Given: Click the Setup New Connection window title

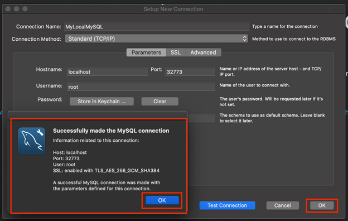Looking at the screenshot, I should (x=173, y=9).
